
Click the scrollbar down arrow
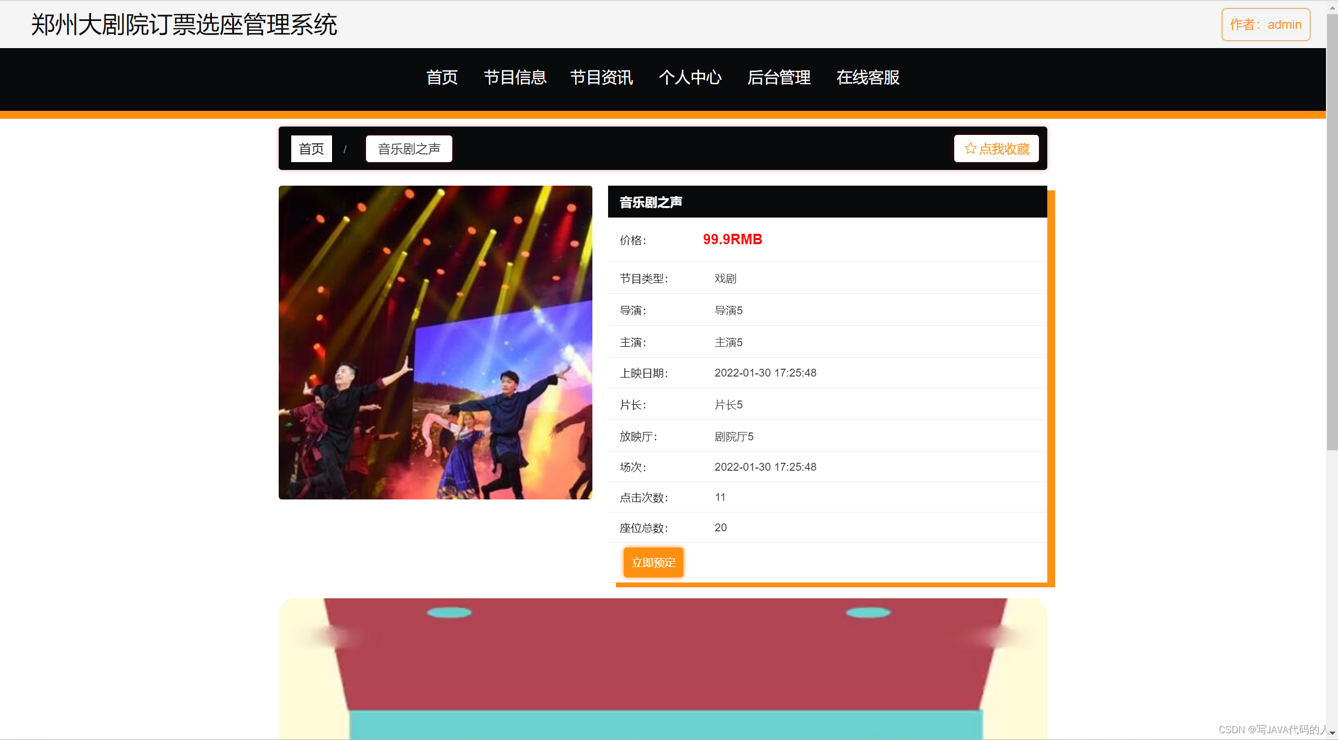1332,733
